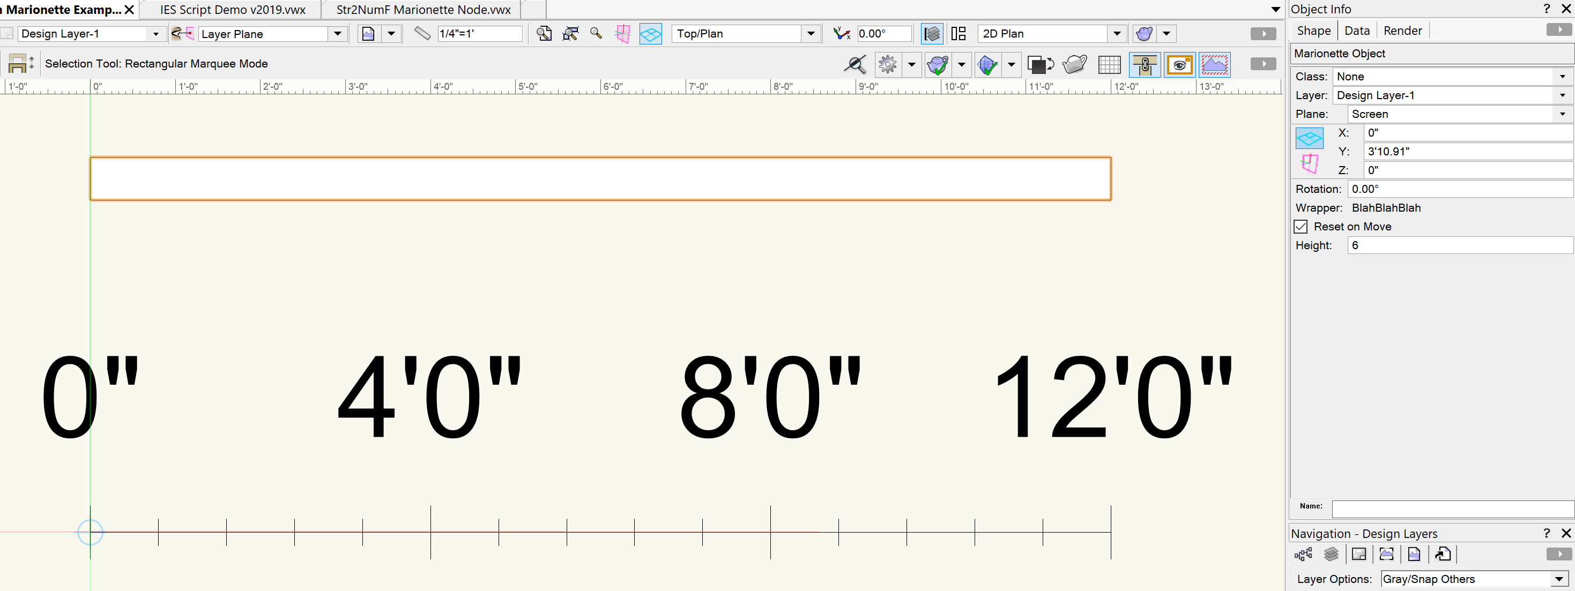Expand the Layer Plane dropdown

point(337,34)
